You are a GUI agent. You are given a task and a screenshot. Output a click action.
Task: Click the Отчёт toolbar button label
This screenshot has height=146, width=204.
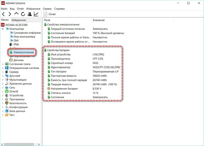click(52, 14)
